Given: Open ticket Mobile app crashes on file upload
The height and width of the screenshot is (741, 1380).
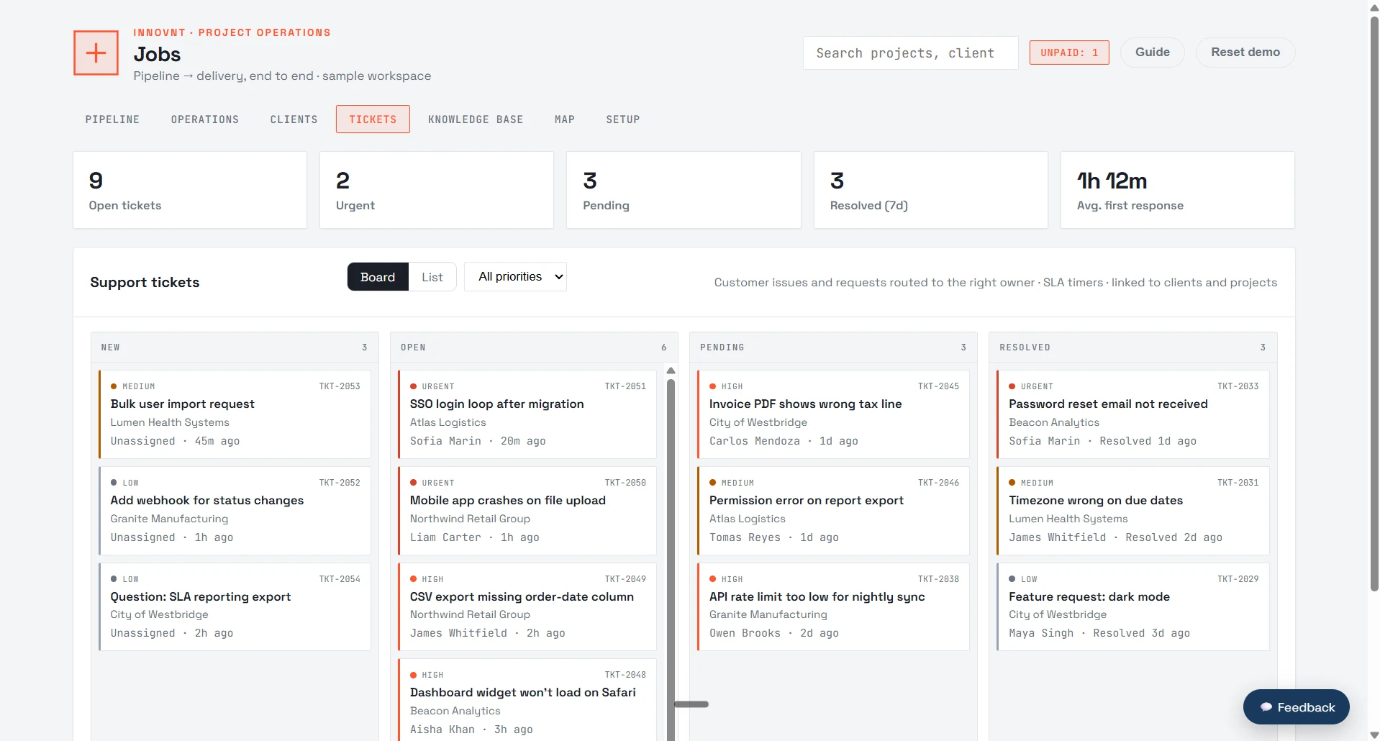Looking at the screenshot, I should tap(527, 511).
